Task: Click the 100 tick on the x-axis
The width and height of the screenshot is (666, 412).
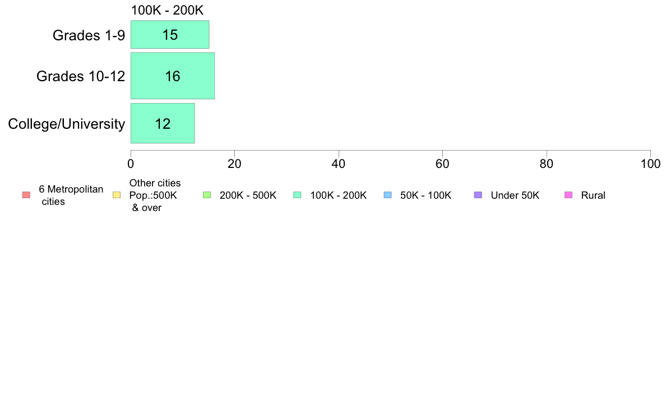Action: [650, 164]
